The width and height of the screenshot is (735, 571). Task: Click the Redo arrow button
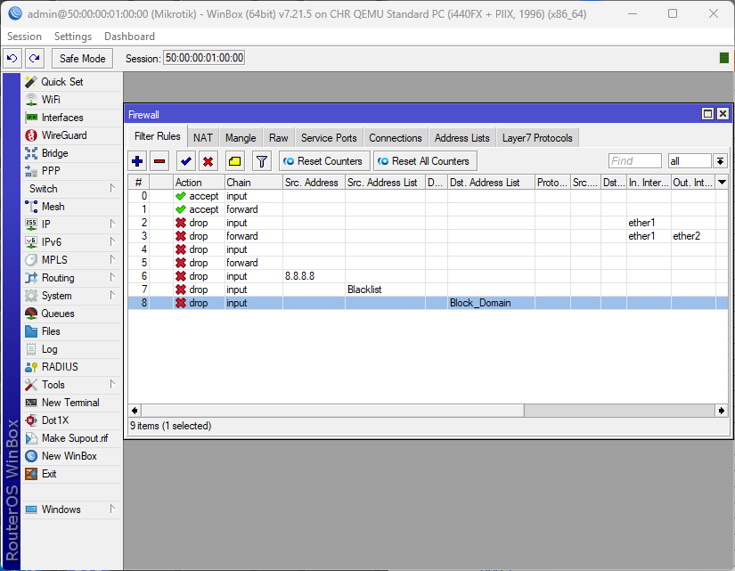[x=35, y=59]
